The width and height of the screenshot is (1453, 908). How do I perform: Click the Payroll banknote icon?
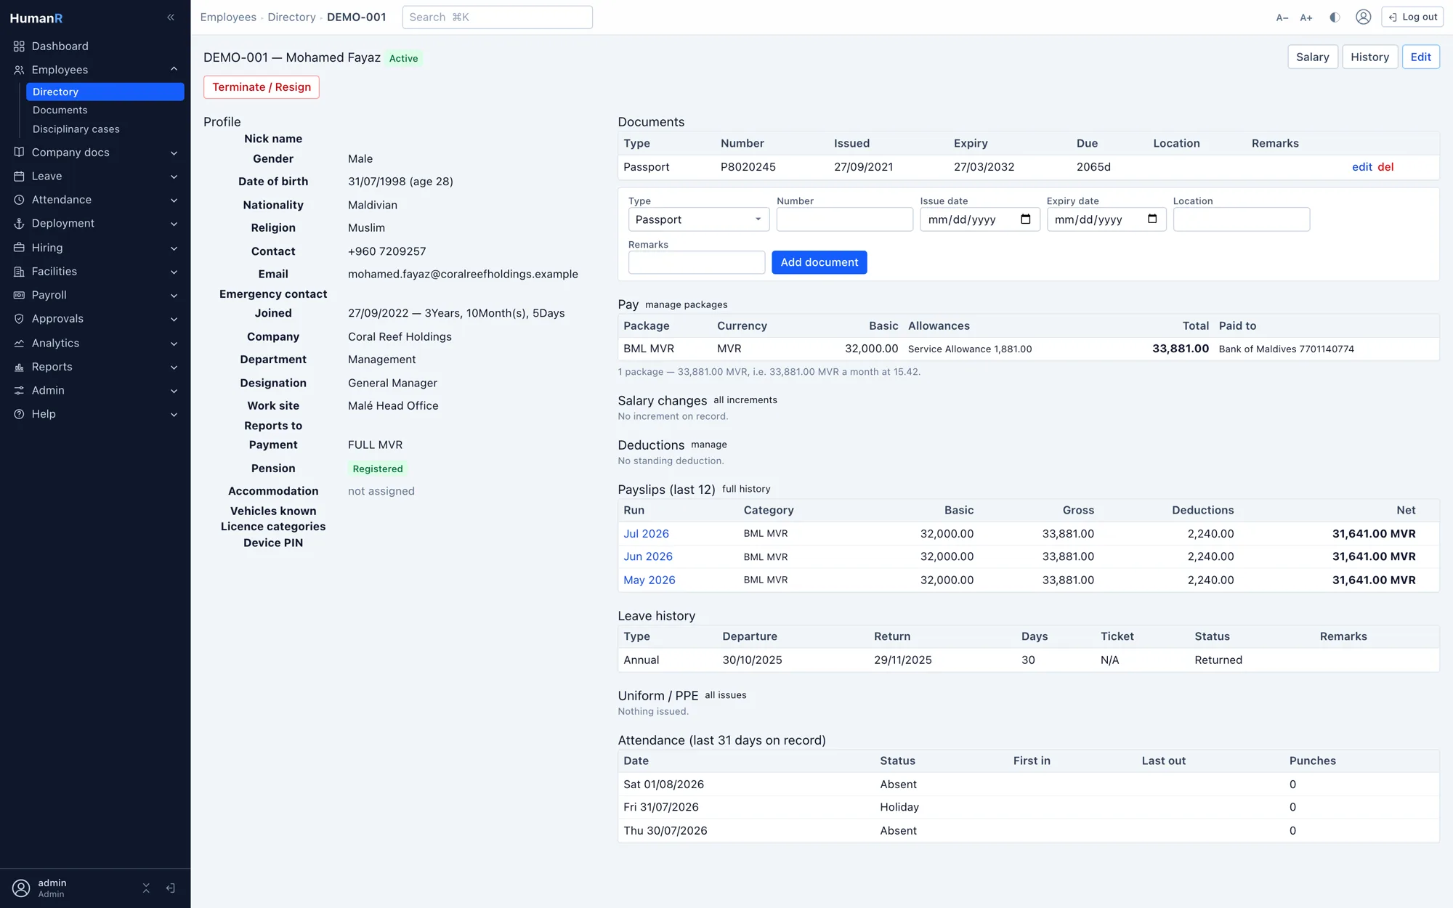tap(19, 295)
